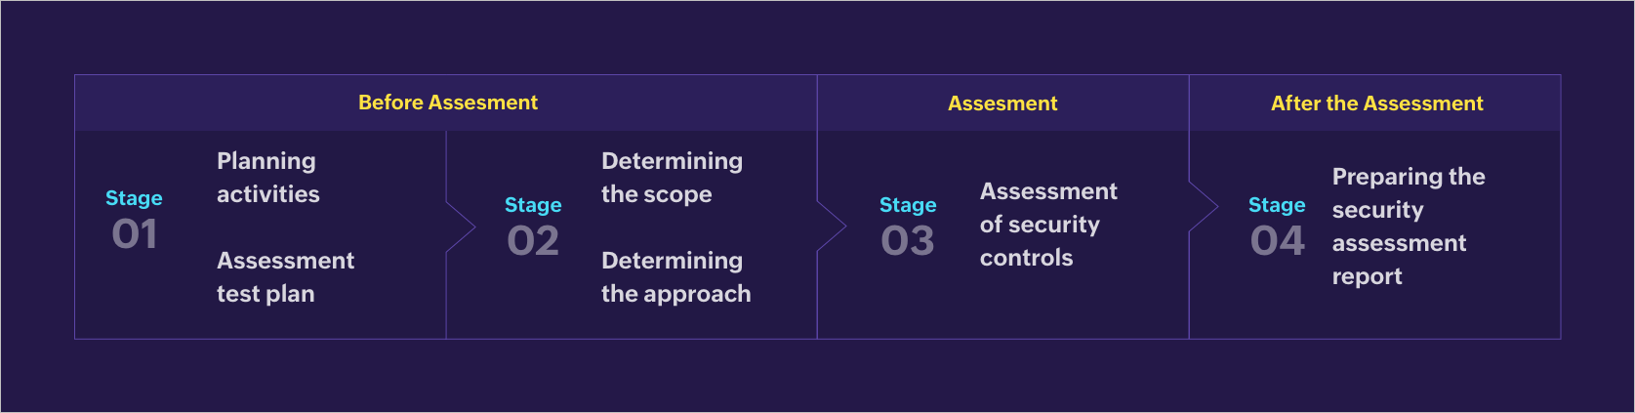The height and width of the screenshot is (413, 1635).
Task: Click the arrow between stage 03 and 04
Action: (x=1205, y=207)
